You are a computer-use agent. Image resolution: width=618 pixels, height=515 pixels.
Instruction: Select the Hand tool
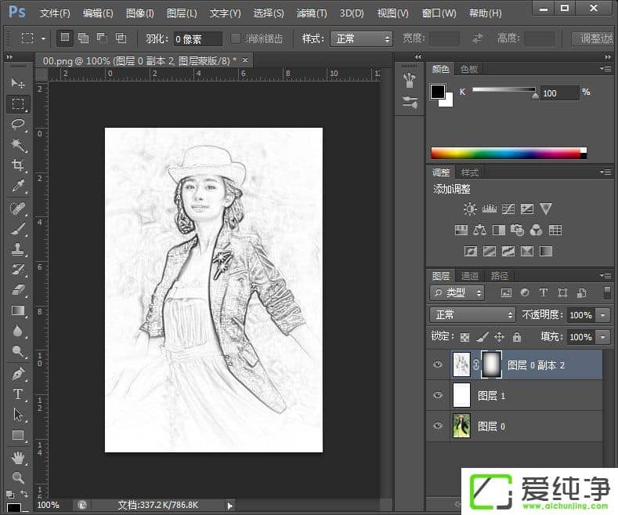click(18, 457)
